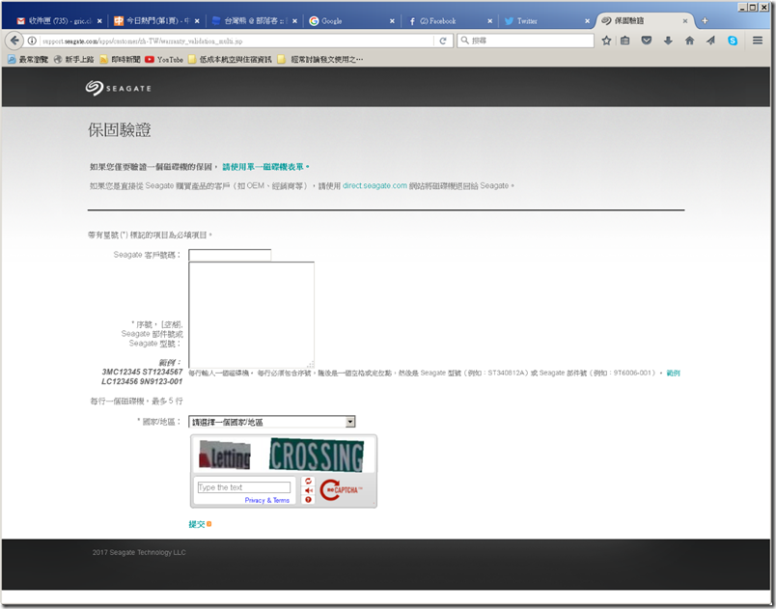
Task: Open 最常瀏覽 bookmark
Action: (x=28, y=60)
